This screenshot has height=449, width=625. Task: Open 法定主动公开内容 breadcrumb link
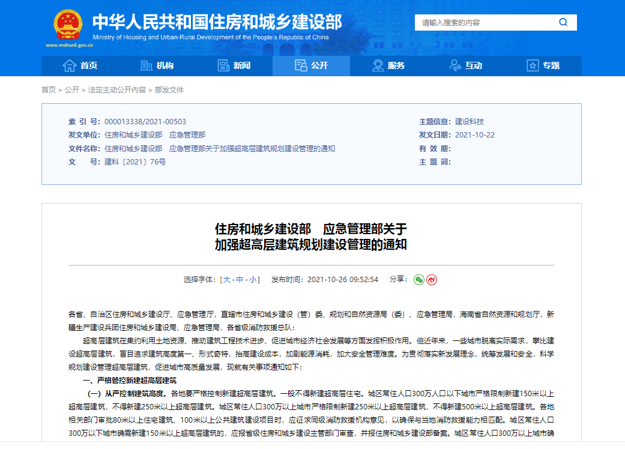pyautogui.click(x=116, y=90)
